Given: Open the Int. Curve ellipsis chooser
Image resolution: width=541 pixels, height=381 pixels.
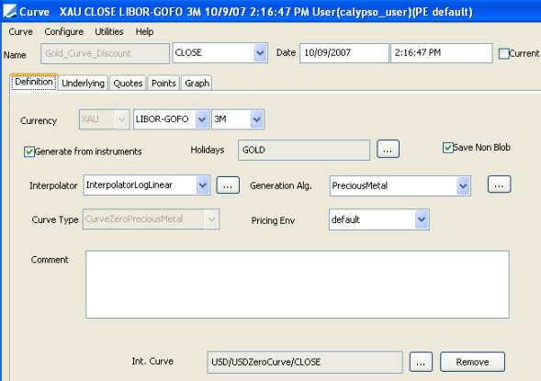Looking at the screenshot, I should [421, 362].
